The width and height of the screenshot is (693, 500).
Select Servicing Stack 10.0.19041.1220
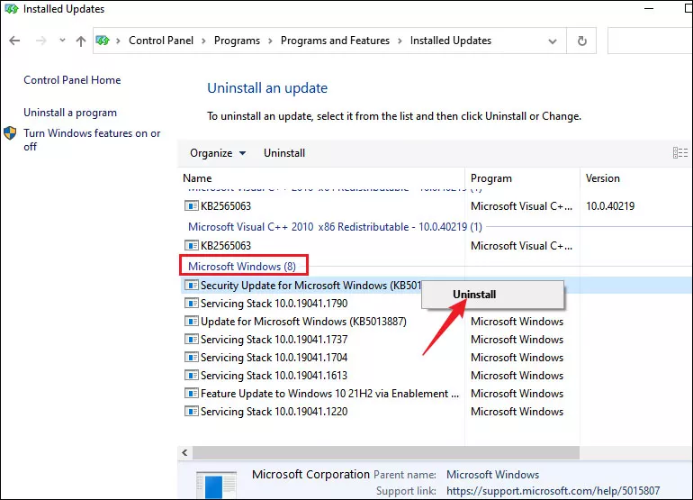pos(274,412)
